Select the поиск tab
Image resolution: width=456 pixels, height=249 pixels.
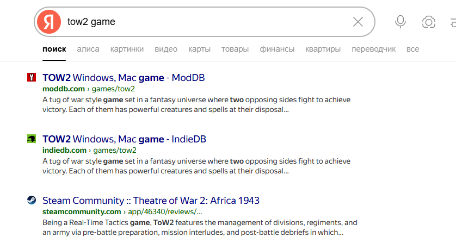pyautogui.click(x=54, y=49)
